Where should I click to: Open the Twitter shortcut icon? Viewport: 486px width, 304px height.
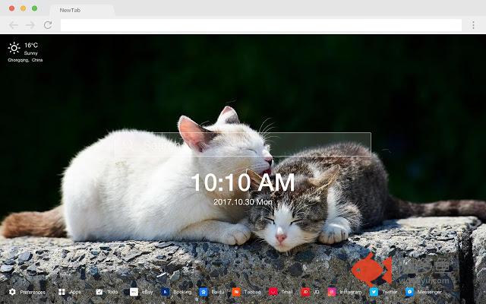point(374,292)
